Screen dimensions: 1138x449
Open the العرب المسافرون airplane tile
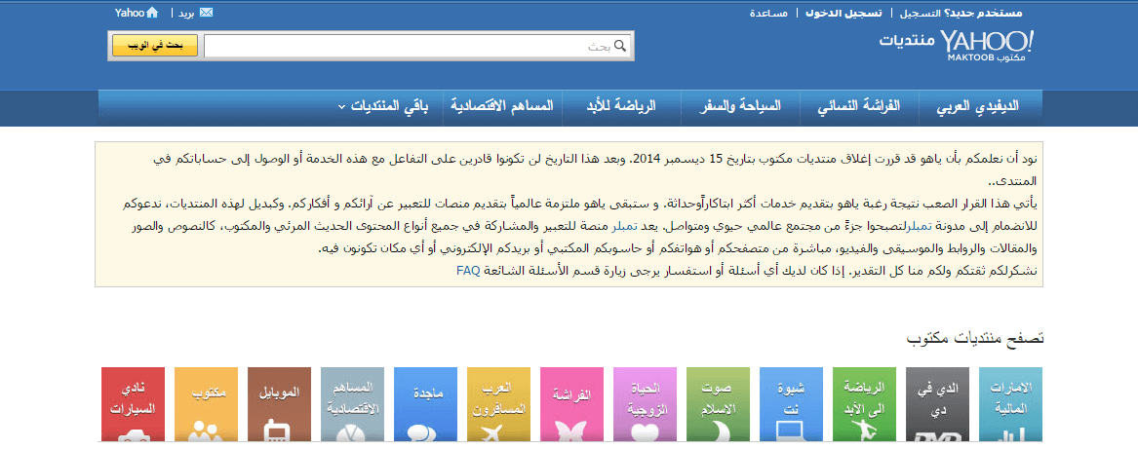(498, 404)
